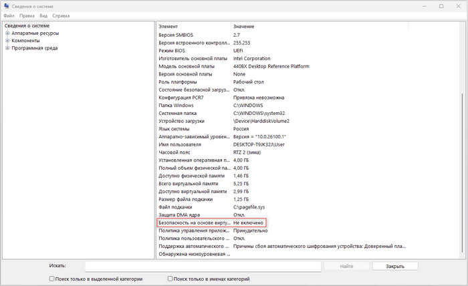
Task: Expand the Компоненты tree node
Action: [7, 41]
